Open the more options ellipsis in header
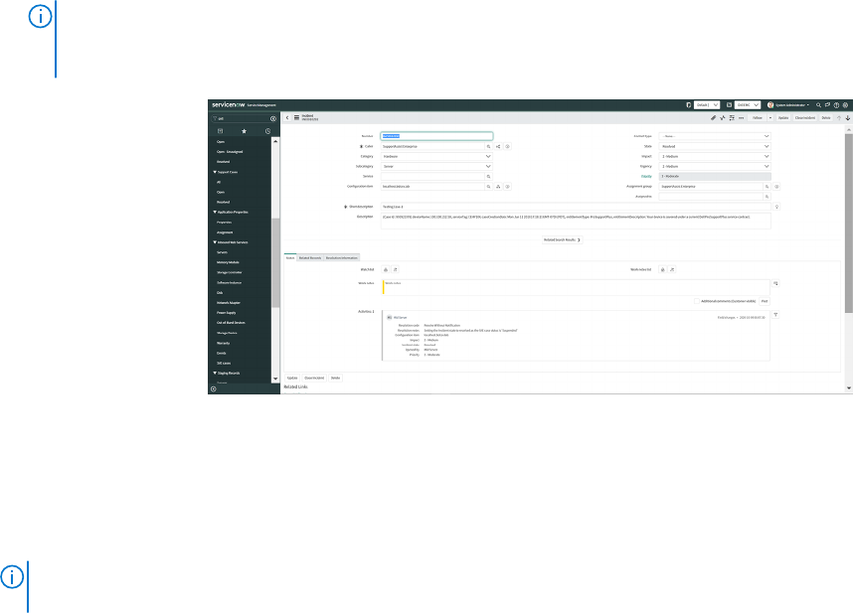 [x=741, y=118]
